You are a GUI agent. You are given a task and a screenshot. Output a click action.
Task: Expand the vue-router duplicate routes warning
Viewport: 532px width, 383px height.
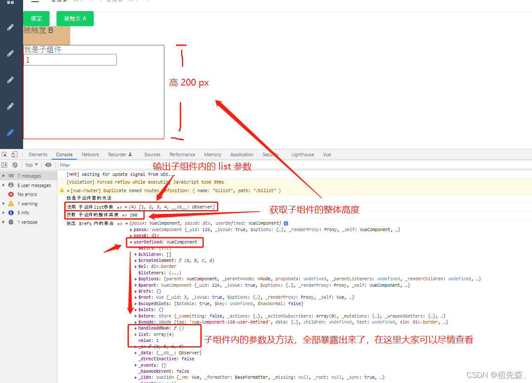point(69,190)
